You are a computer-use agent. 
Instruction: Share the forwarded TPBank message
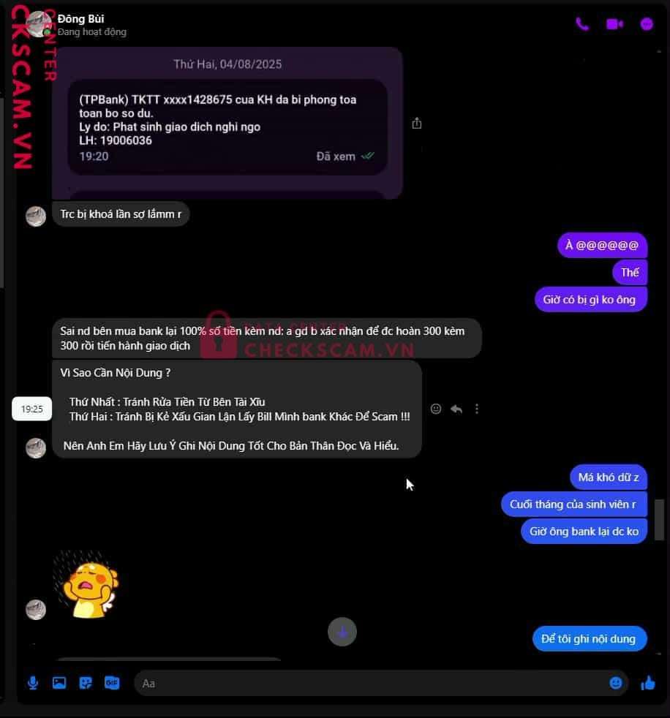(x=417, y=123)
